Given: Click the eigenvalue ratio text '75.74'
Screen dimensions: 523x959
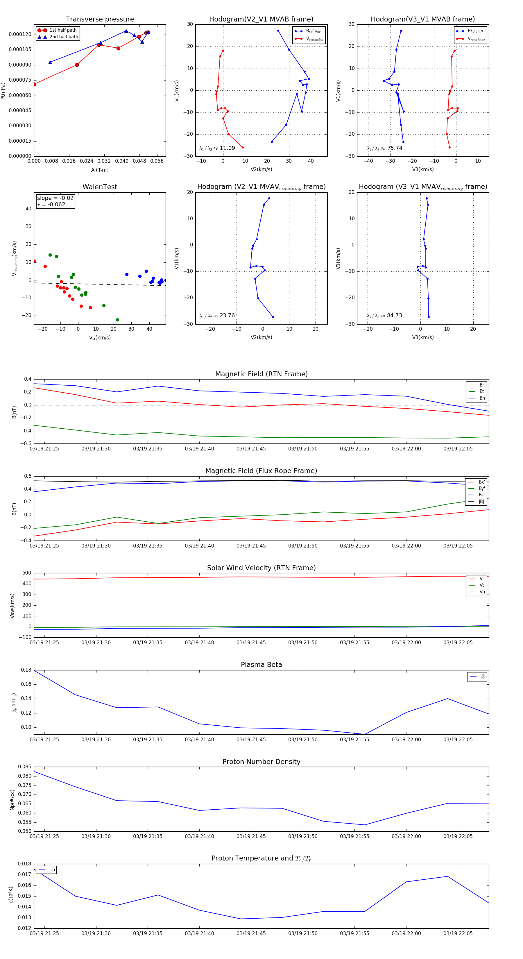Looking at the screenshot, I should pyautogui.click(x=395, y=148).
